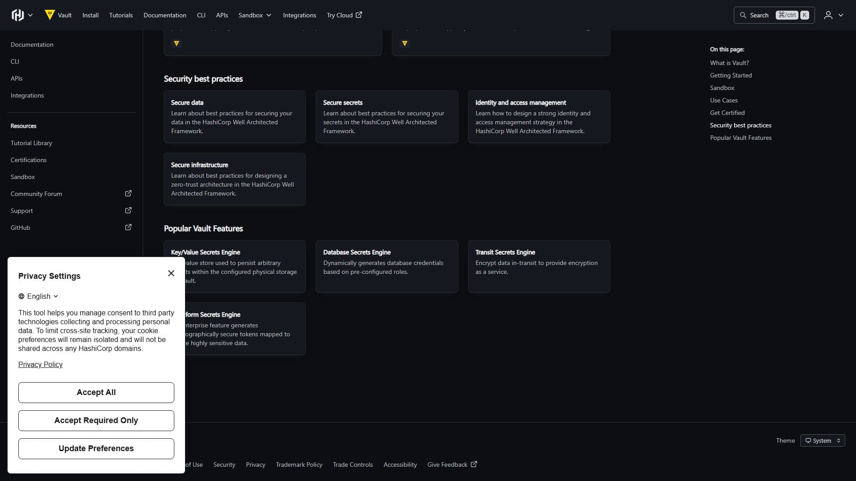Expand the HashiCorp products chevron
Viewport: 856px width, 481px height.
pos(30,15)
